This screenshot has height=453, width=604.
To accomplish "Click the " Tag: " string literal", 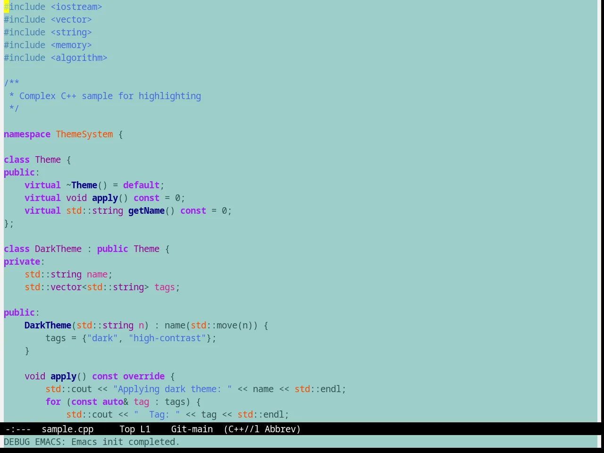I will (157, 414).
